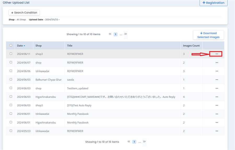Click the Registration button

click(x=213, y=3)
